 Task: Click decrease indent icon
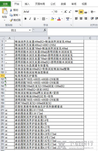(92, 18)
